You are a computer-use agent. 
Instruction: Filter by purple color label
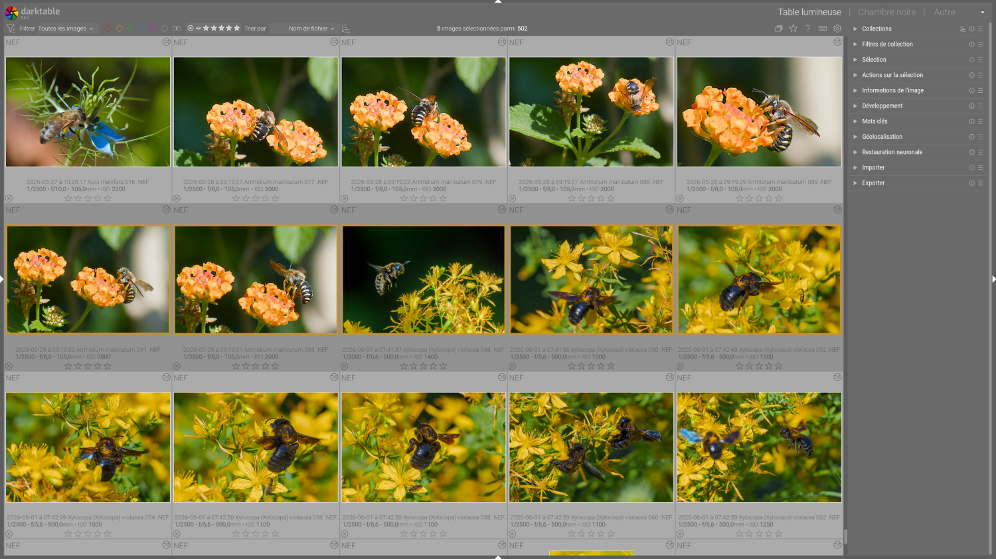click(x=153, y=29)
